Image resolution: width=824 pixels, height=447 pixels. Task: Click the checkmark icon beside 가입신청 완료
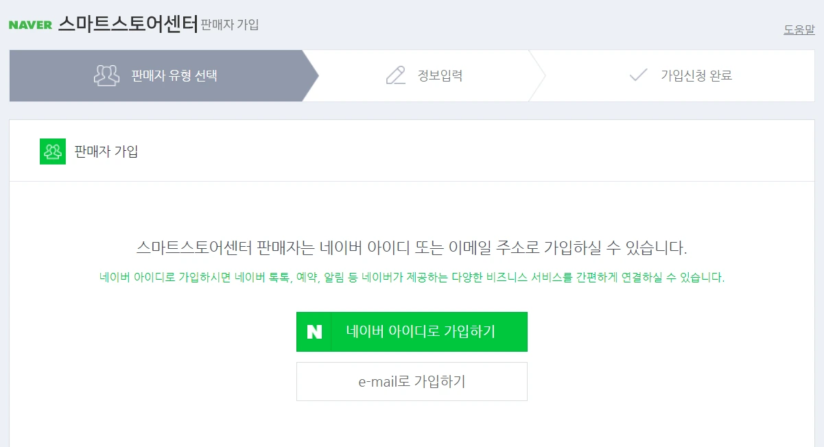639,75
